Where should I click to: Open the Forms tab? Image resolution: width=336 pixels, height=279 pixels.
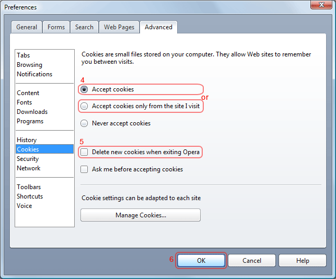(56, 27)
